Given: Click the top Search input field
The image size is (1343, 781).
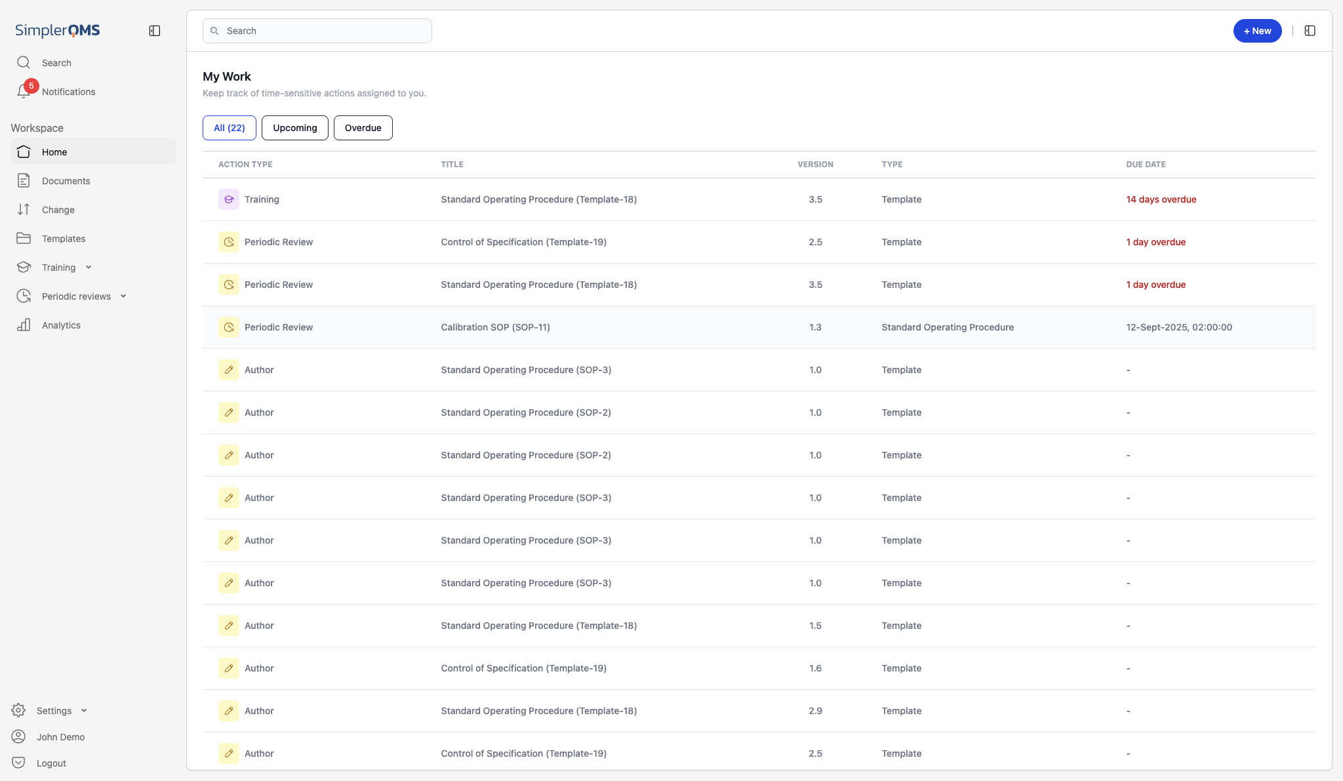Looking at the screenshot, I should pos(317,31).
